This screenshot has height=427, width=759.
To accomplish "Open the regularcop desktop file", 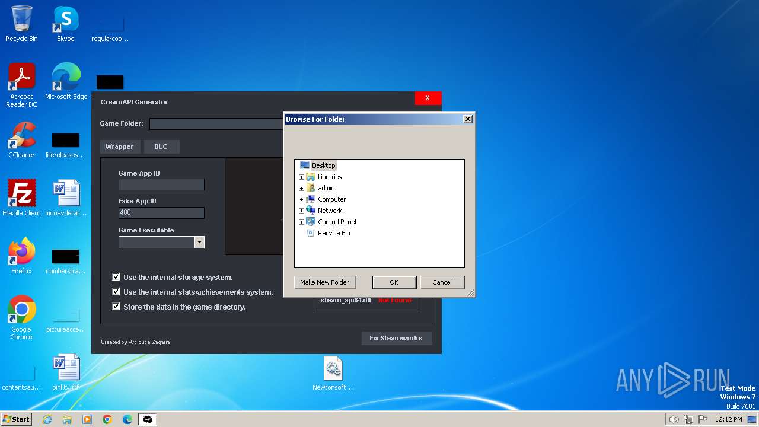I will click(x=110, y=28).
